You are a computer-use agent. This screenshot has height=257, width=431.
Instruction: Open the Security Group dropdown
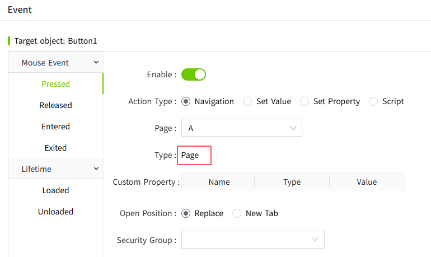tap(252, 240)
